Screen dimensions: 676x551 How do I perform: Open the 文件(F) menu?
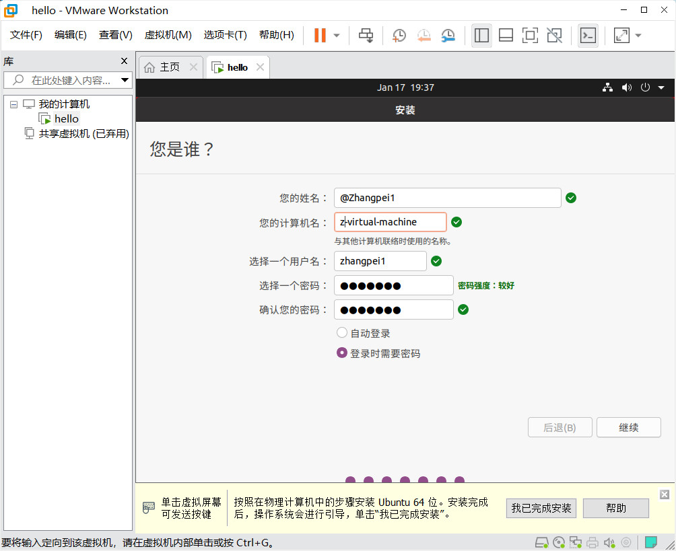tap(26, 35)
